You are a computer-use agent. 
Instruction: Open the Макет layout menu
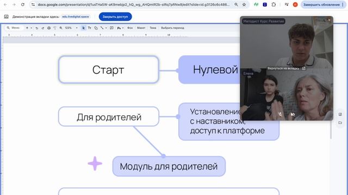pos(141,28)
